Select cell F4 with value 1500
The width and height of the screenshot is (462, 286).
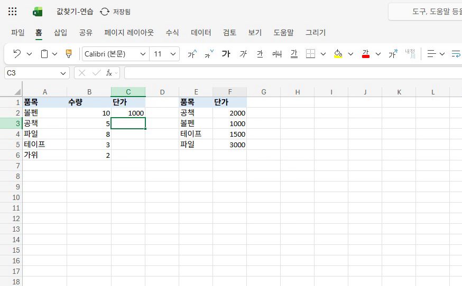pos(230,134)
